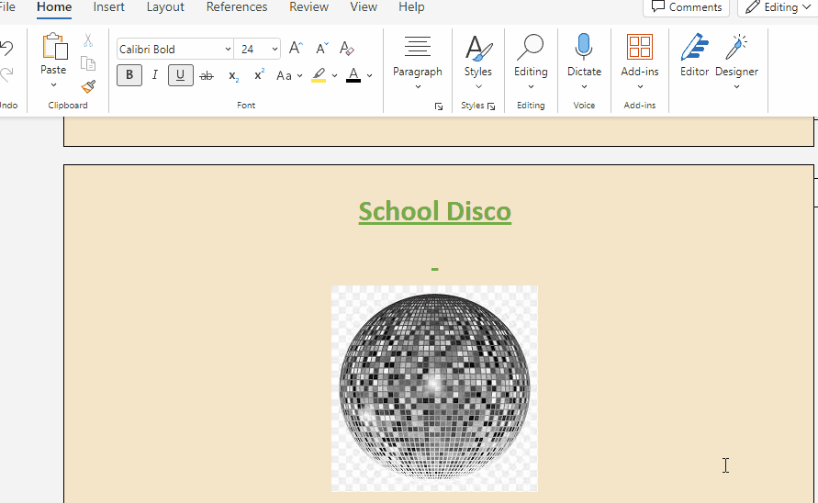Decrease font size with the shrink icon

point(322,49)
